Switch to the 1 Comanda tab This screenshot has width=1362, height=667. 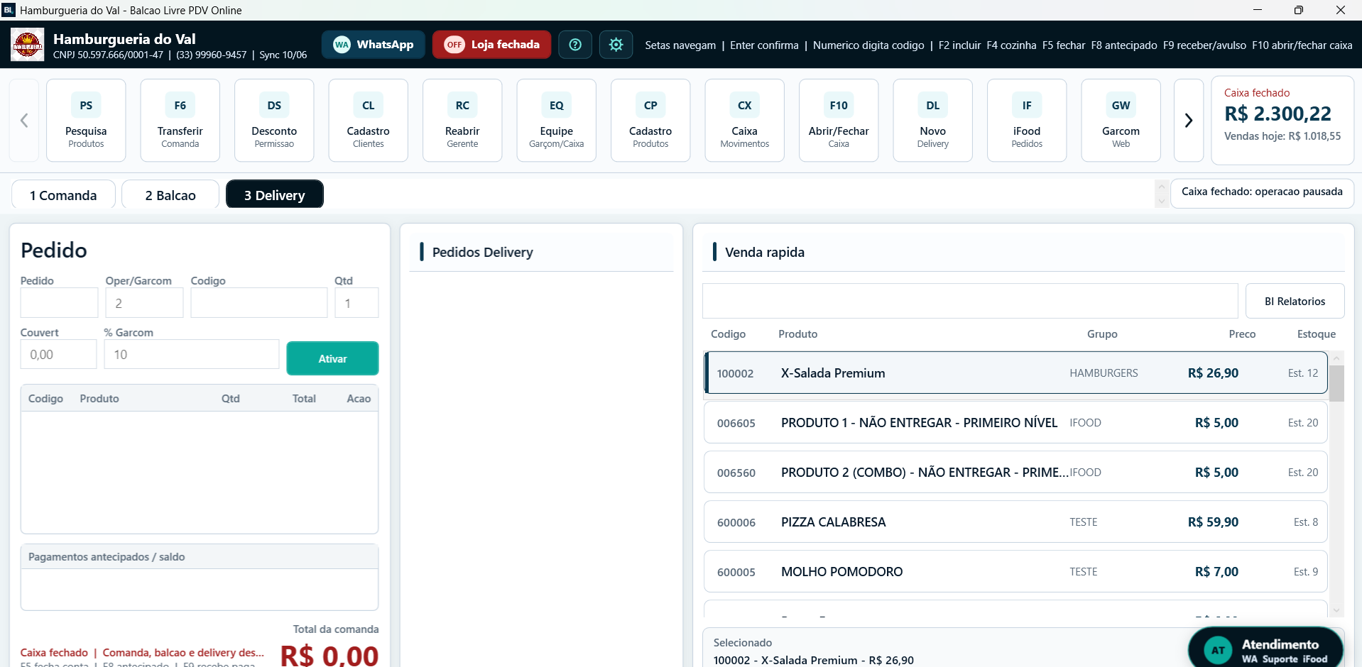pos(63,195)
